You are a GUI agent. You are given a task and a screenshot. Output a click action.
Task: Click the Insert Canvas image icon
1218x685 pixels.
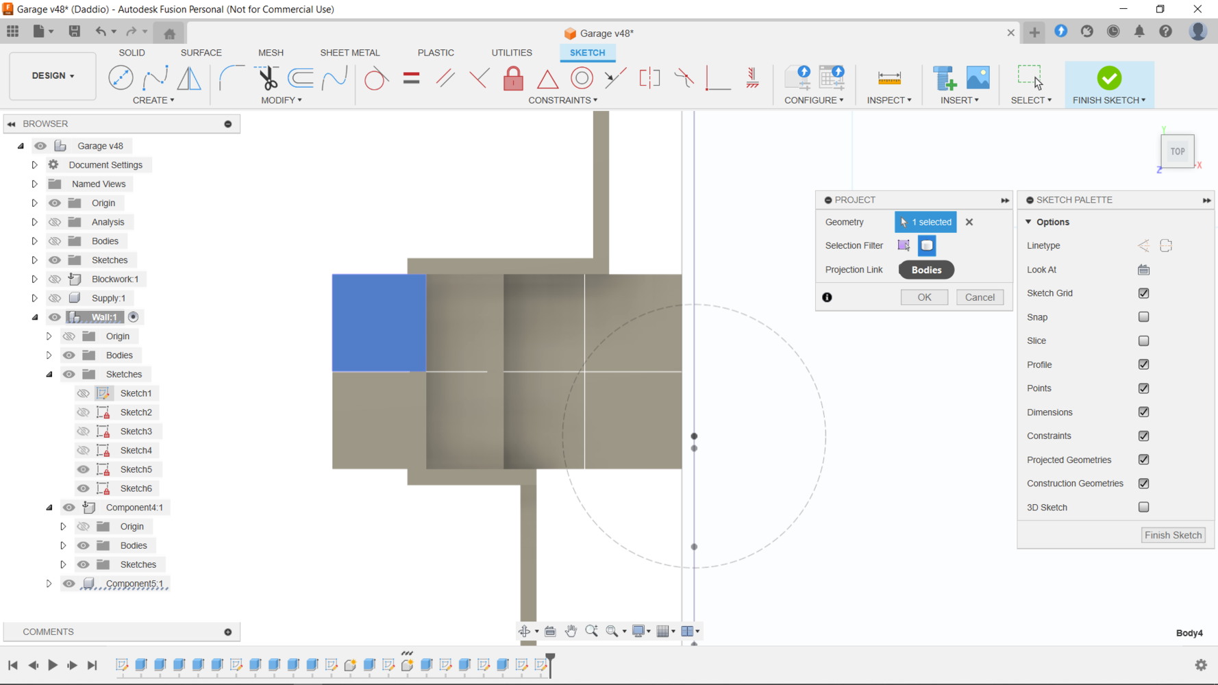(x=978, y=78)
